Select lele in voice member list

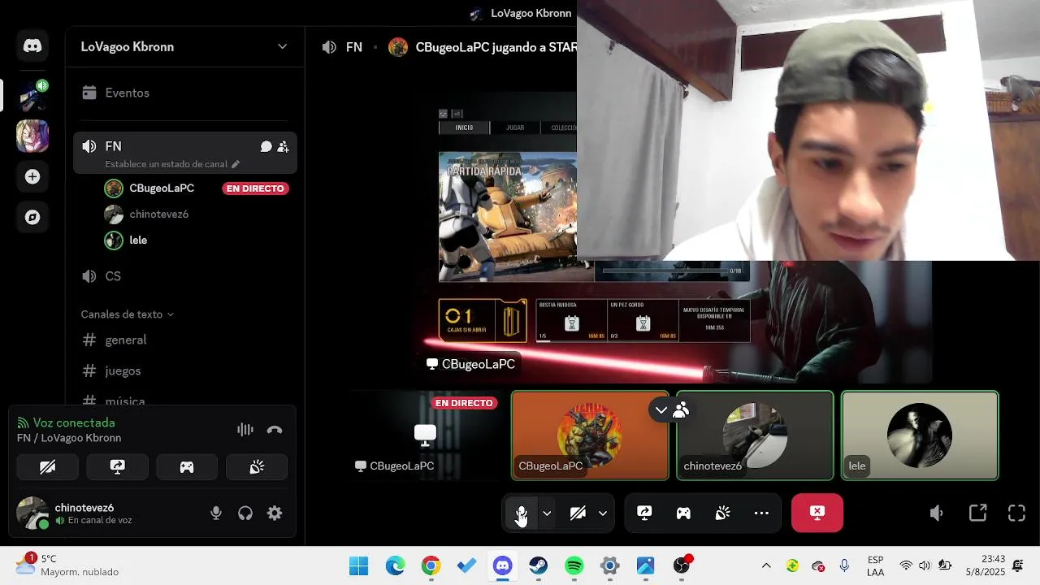197,240
